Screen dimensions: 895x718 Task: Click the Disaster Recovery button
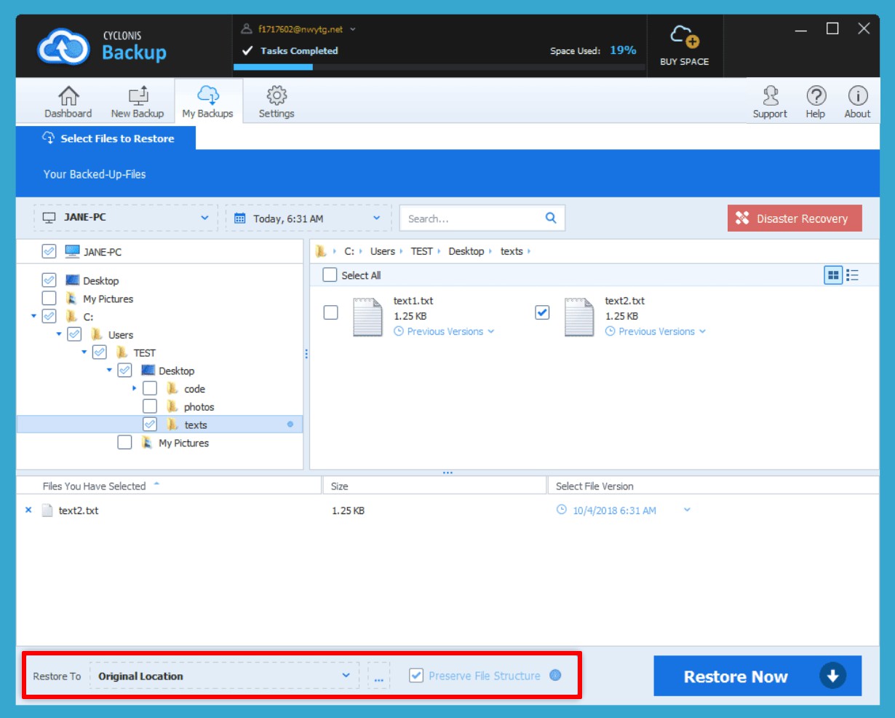pyautogui.click(x=794, y=218)
